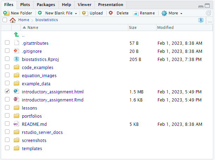The height and width of the screenshot is (160, 215).
Task: Check the introductory_assignment.Rmd checkbox
Action: point(7,99)
